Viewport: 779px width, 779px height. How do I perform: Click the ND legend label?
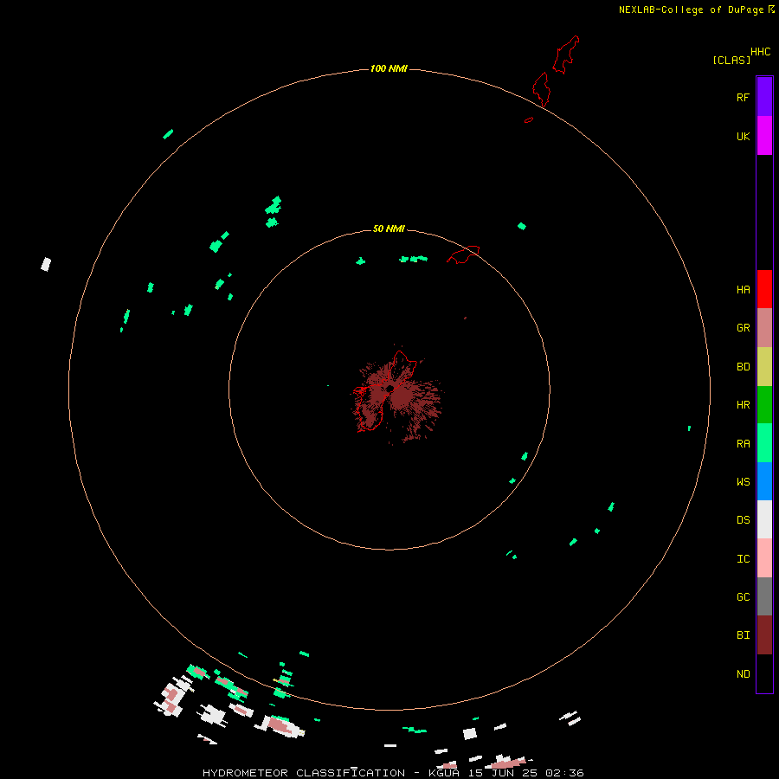[x=743, y=674]
